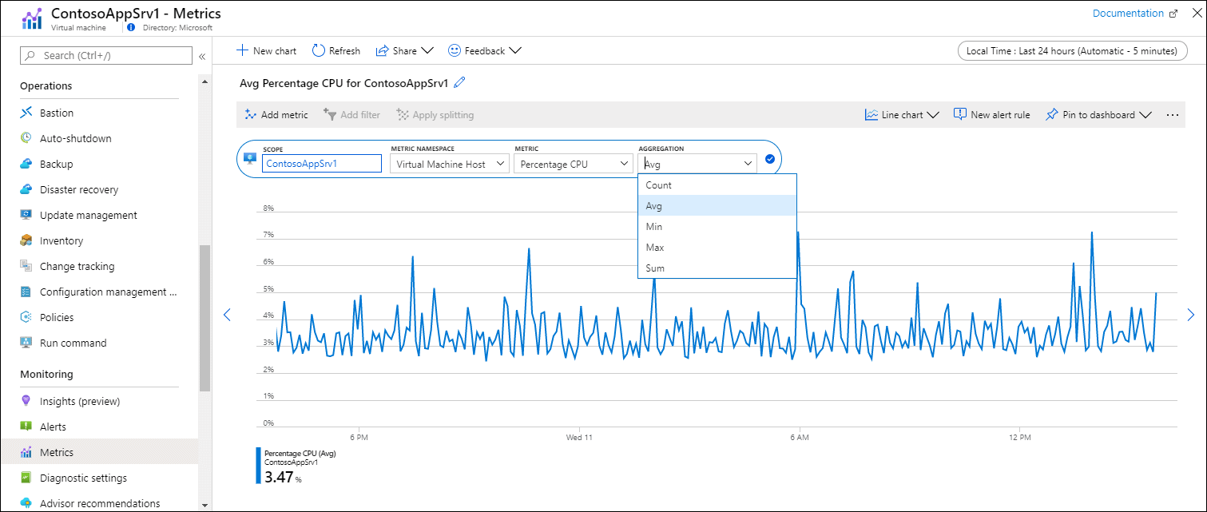Click the blue legend color bar
Image resolution: width=1207 pixels, height=512 pixels.
click(258, 465)
